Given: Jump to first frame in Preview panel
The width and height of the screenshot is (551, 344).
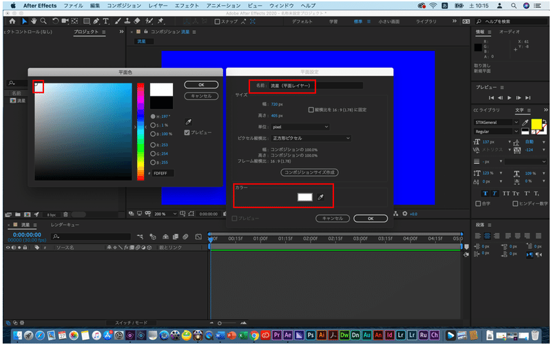Looking at the screenshot, I should point(491,98).
